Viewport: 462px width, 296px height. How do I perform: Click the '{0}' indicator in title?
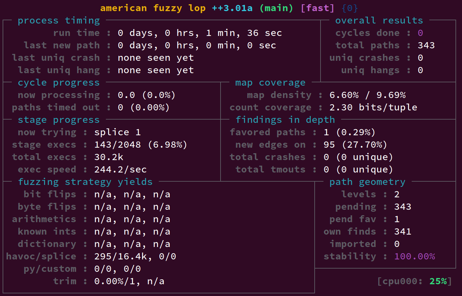[x=350, y=8]
